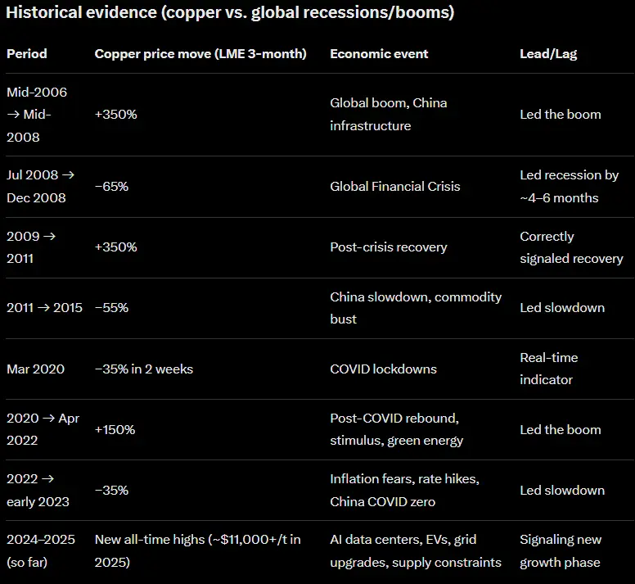Select the '−65%' price move cell
Viewport: 635px width, 584px height.
111,187
